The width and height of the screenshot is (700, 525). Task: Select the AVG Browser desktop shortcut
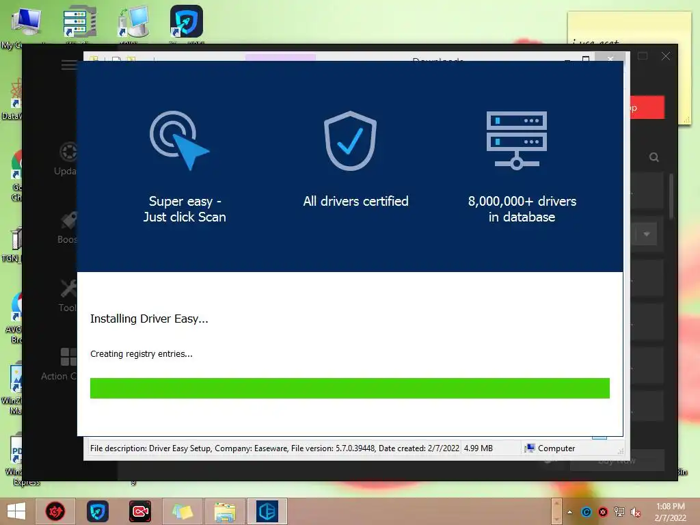pyautogui.click(x=17, y=307)
